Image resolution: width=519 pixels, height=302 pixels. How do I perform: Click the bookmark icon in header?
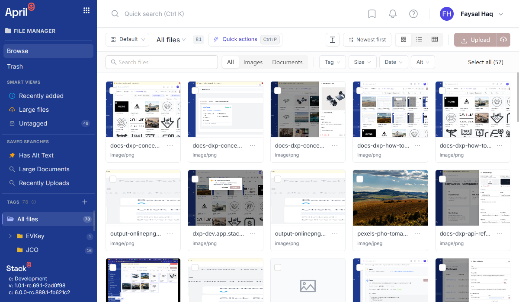372,14
